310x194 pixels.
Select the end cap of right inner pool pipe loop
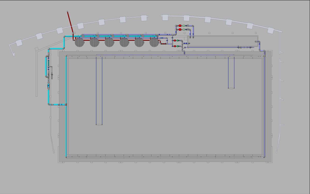pyautogui.click(x=231, y=88)
